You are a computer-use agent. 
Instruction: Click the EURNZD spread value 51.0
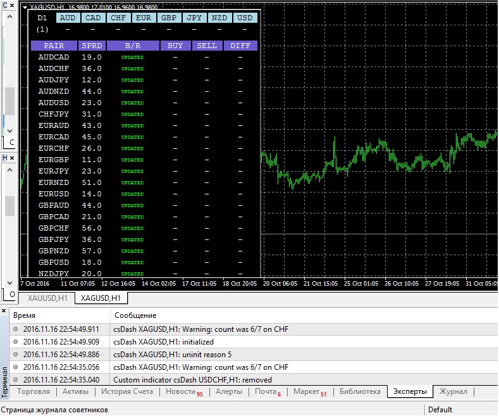pyautogui.click(x=92, y=182)
